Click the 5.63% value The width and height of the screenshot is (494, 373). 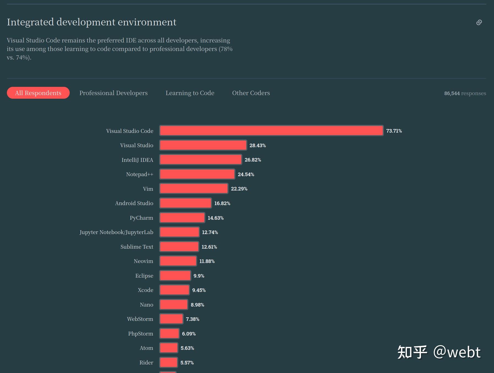(187, 348)
